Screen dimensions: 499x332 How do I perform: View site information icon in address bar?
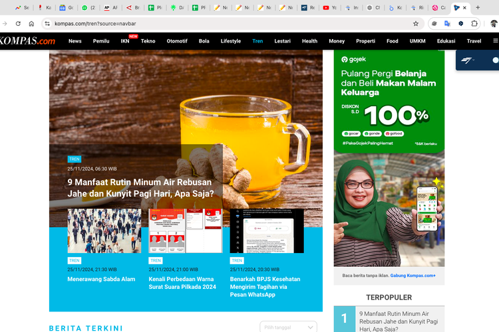[47, 23]
